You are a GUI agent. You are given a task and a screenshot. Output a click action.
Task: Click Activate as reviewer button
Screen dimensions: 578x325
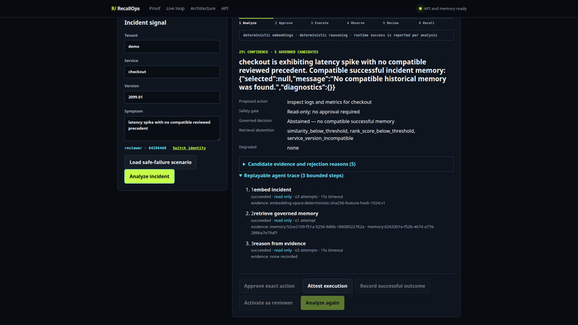268,303
